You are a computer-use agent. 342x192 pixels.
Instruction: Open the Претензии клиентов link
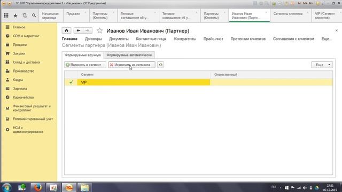tap(248, 39)
